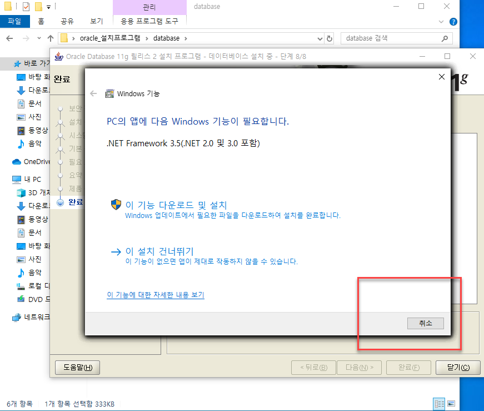
Task: Click the up one level arrow in Explorer
Action: tap(51, 38)
